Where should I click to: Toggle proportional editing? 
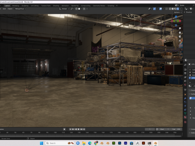(84, 9)
